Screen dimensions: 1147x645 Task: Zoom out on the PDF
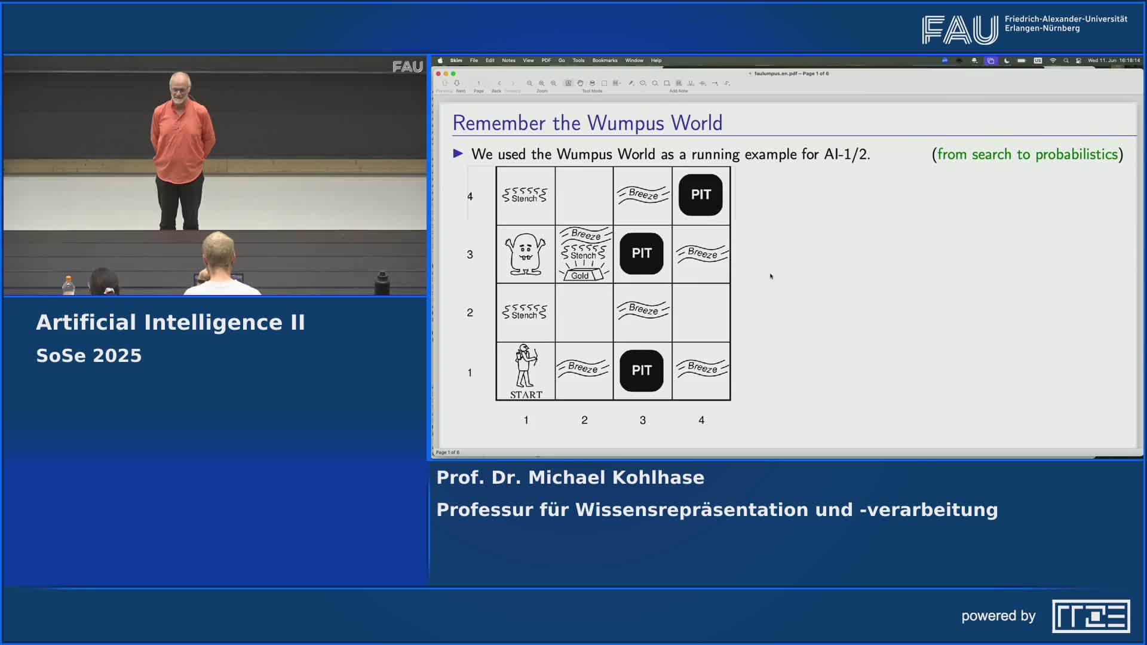coord(530,83)
